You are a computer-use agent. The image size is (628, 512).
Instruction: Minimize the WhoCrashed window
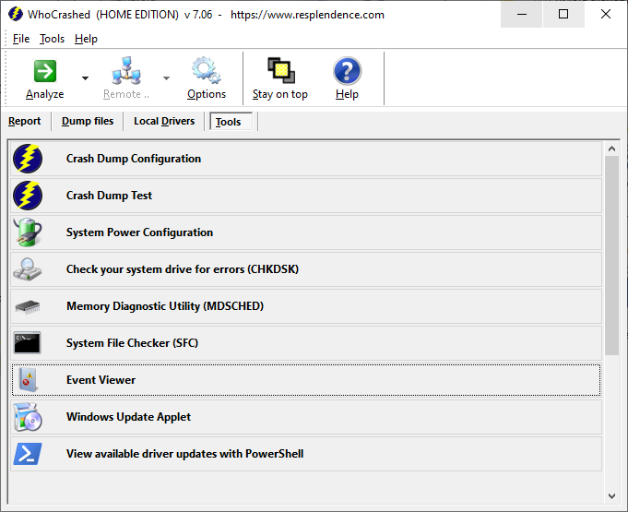521,15
